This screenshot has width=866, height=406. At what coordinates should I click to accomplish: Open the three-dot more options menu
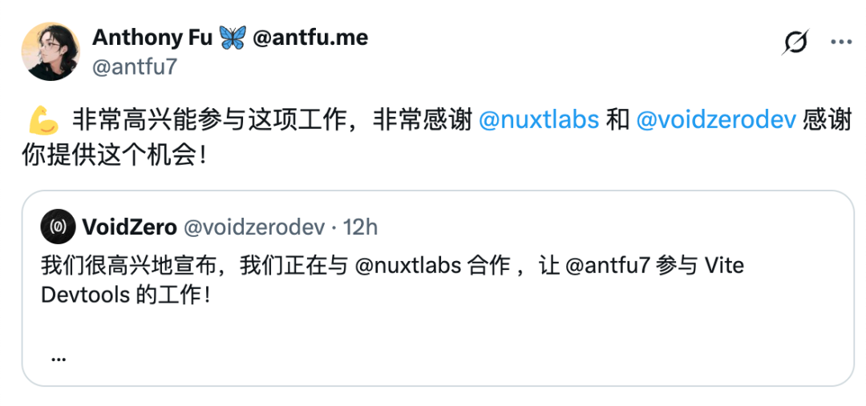click(841, 42)
